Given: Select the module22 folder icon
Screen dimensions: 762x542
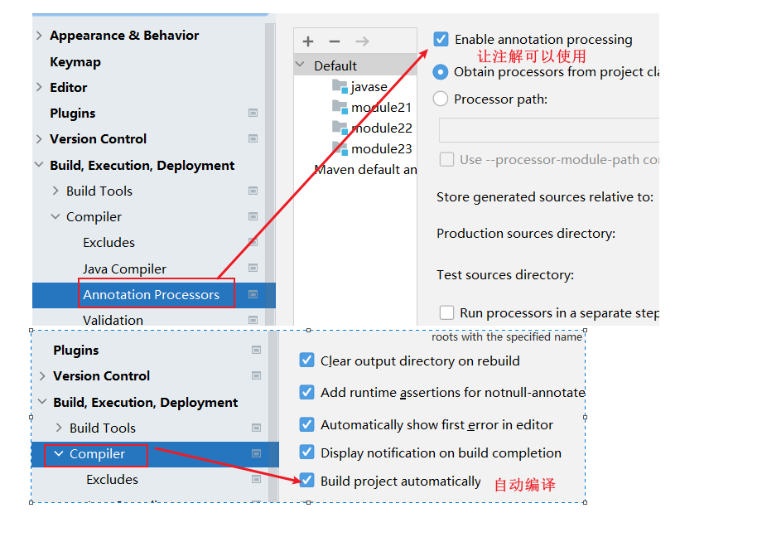Looking at the screenshot, I should coord(340,128).
